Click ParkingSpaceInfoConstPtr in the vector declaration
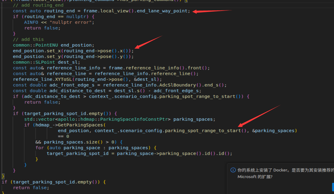 click(135, 119)
